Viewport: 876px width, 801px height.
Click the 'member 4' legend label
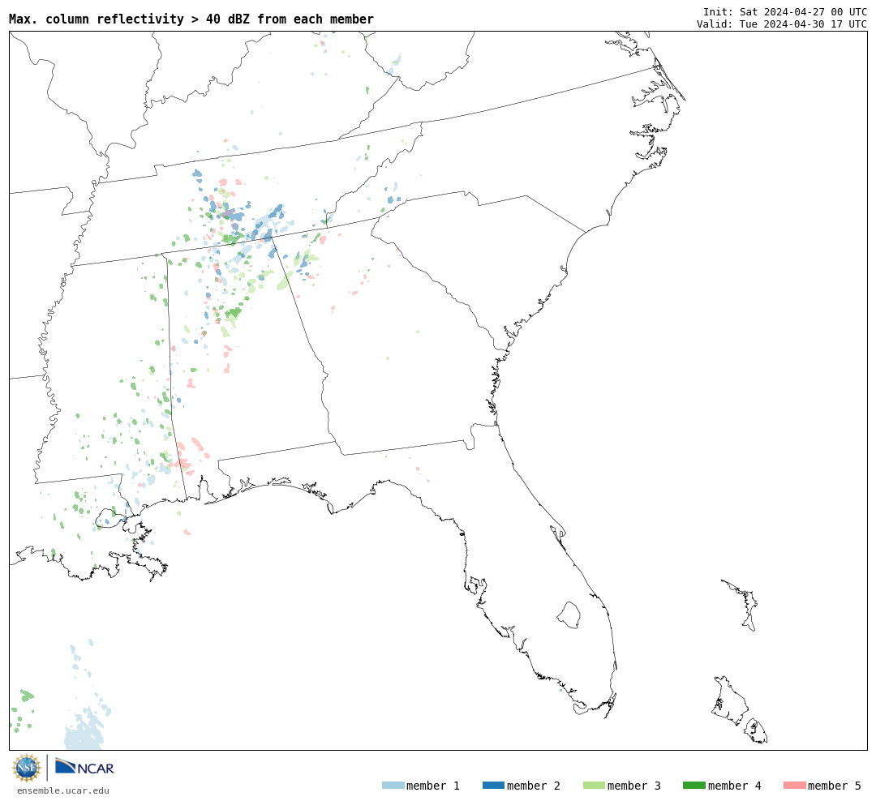734,786
